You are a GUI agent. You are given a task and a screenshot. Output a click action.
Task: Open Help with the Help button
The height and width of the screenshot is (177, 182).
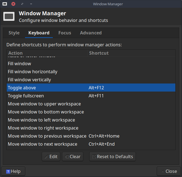[x=13, y=171]
